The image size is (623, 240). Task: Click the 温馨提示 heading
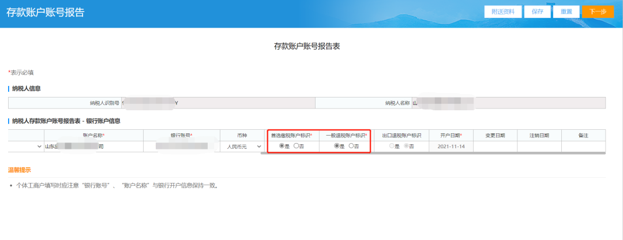click(20, 170)
